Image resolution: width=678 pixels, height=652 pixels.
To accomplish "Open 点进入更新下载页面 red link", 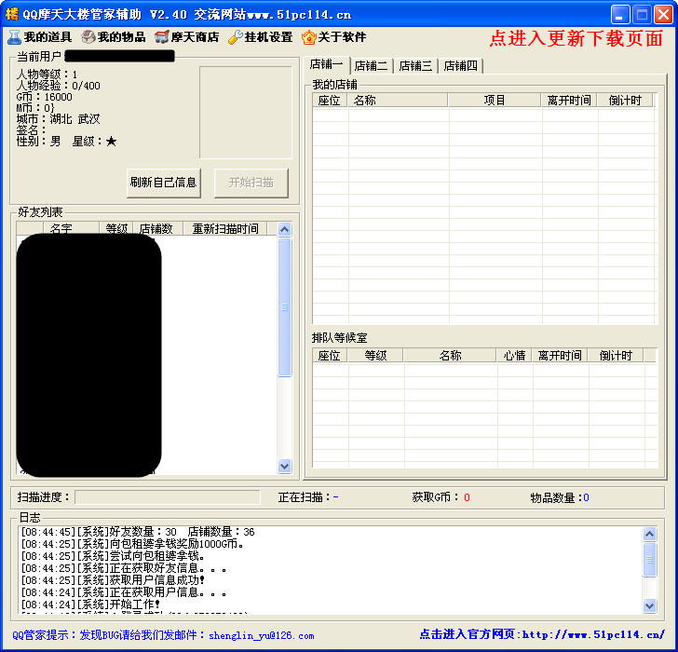I will point(576,38).
